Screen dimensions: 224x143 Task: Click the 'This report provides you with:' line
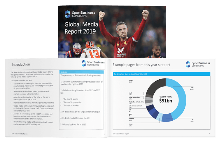[x=21, y=81]
